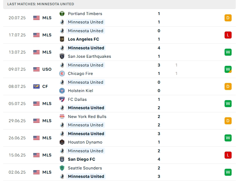The height and width of the screenshot is (181, 240).
Task: Click the Holstein Kiel team crest
Action: click(62, 91)
